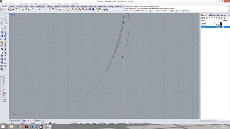Click Move Layer Up arrow icon
230x129 pixels.
(210, 18)
